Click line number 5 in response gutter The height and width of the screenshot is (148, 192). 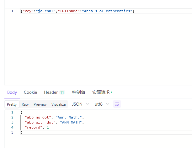[12, 132]
